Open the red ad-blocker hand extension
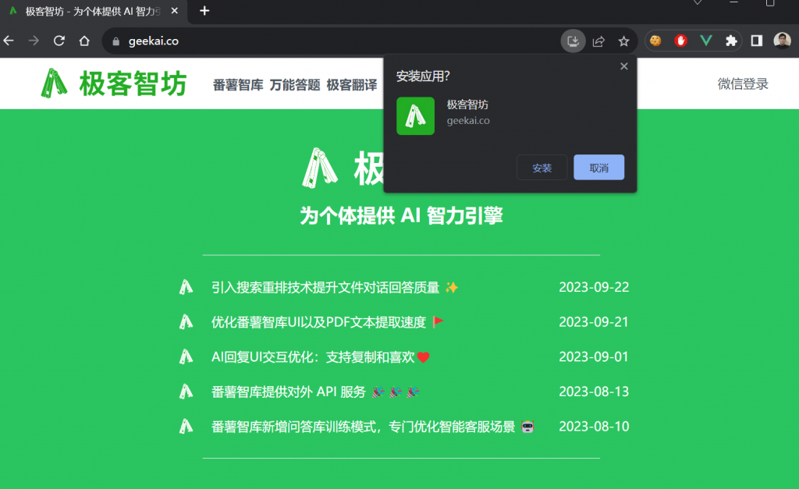 coord(680,41)
